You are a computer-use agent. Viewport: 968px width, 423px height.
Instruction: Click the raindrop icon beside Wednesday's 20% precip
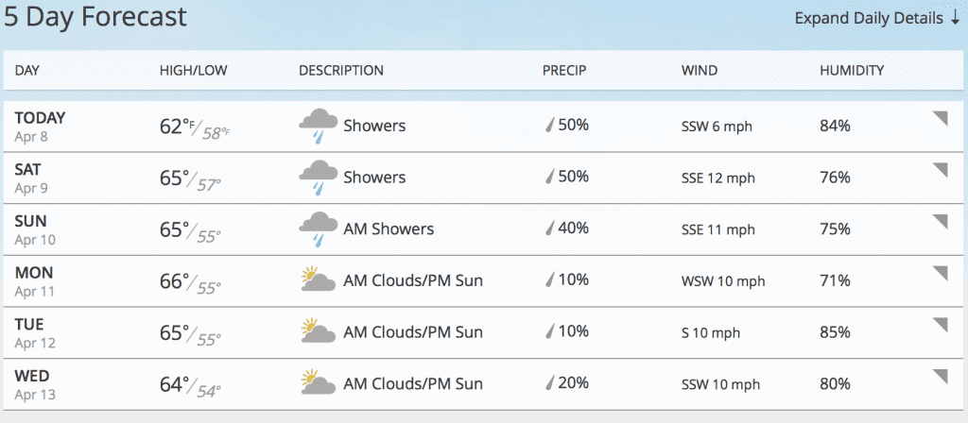pyautogui.click(x=549, y=383)
